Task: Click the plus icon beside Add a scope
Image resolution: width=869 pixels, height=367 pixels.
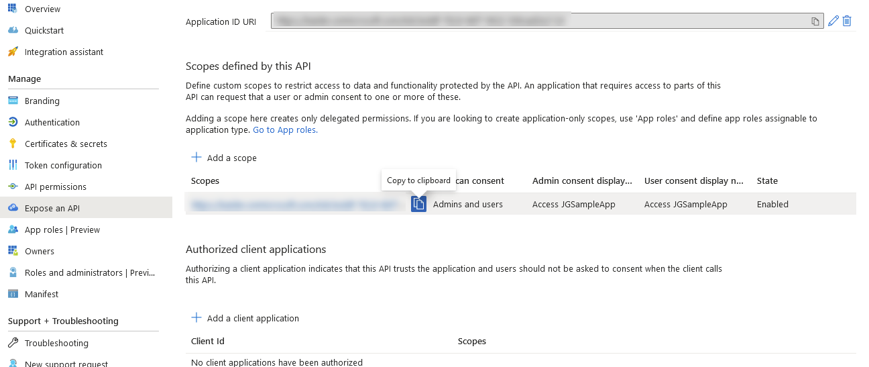Action: [x=196, y=157]
